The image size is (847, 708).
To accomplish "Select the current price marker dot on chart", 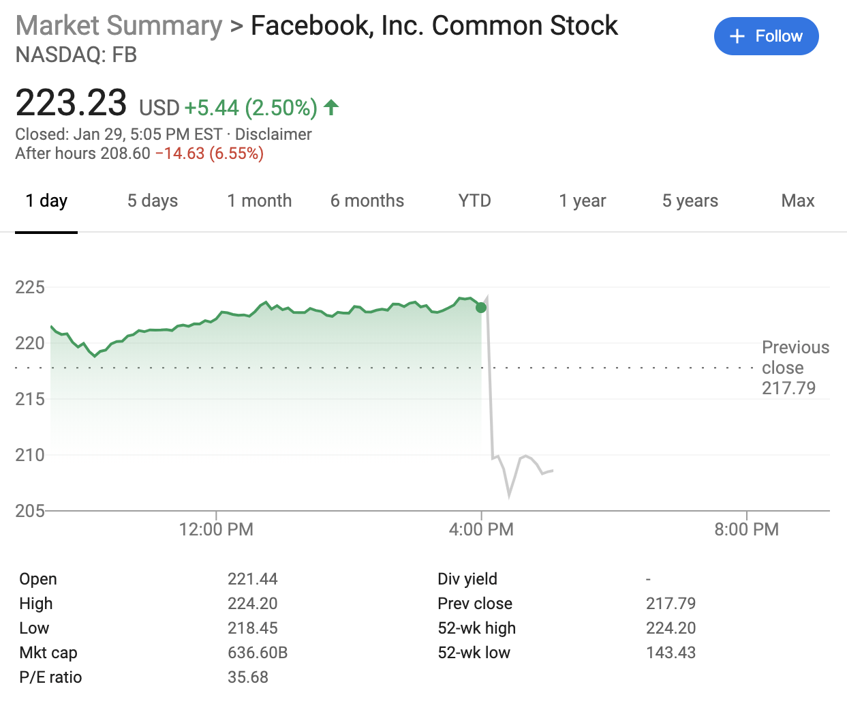I will coord(481,308).
